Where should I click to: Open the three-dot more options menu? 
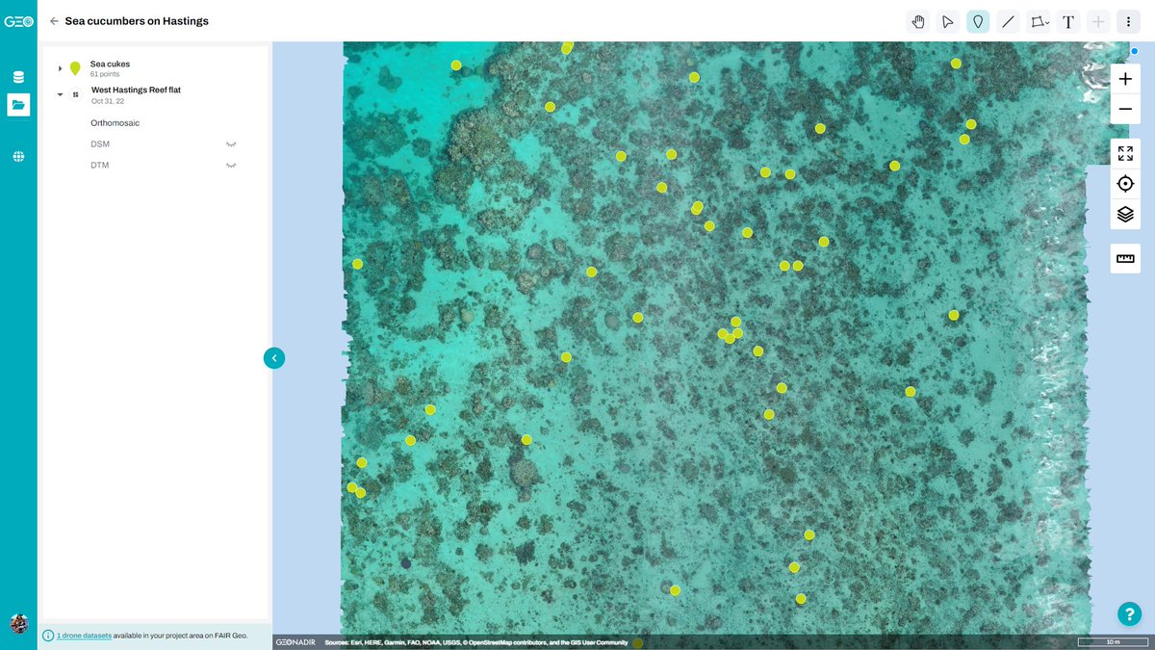pyautogui.click(x=1128, y=21)
